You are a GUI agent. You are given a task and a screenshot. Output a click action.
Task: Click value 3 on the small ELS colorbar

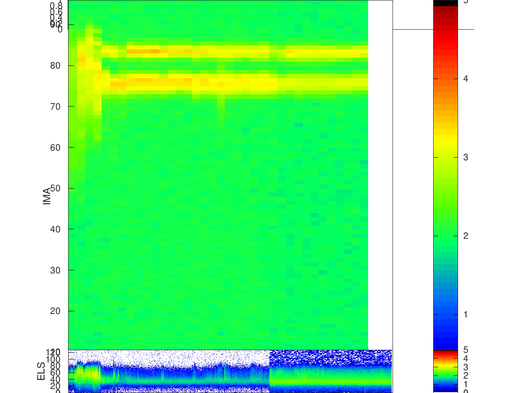465,367
